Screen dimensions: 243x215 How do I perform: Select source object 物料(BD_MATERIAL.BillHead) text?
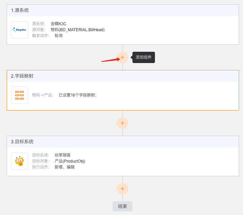[x=78, y=30]
